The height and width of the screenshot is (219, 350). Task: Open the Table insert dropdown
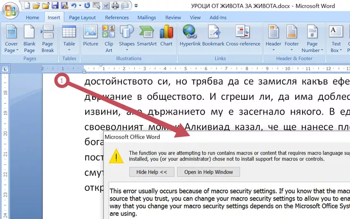click(69, 38)
